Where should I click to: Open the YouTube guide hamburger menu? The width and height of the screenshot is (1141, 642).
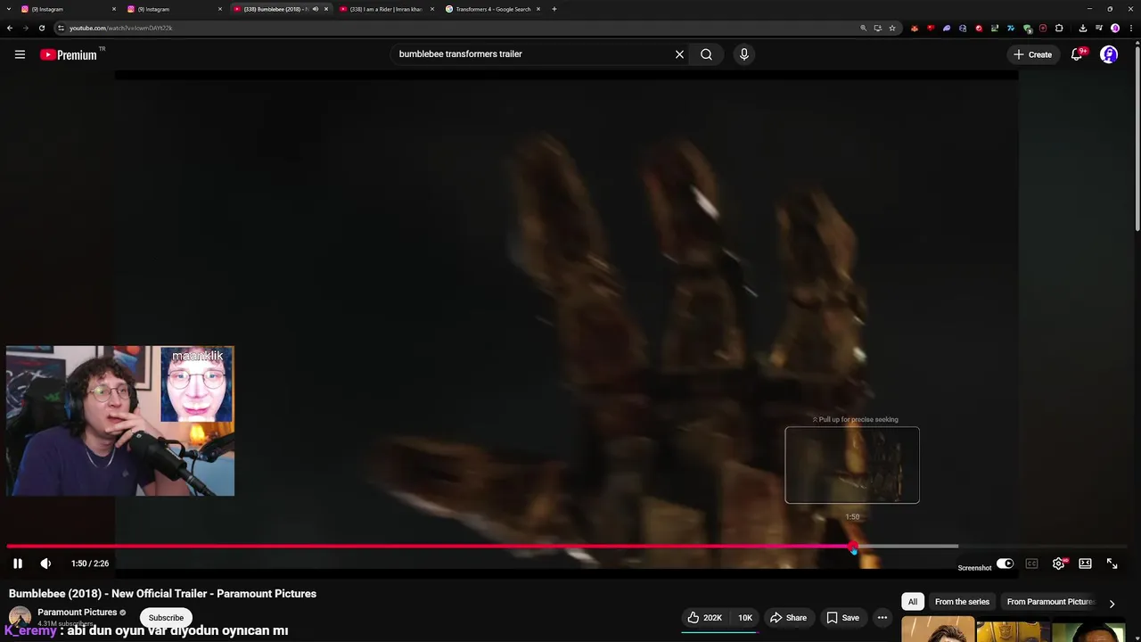(20, 54)
